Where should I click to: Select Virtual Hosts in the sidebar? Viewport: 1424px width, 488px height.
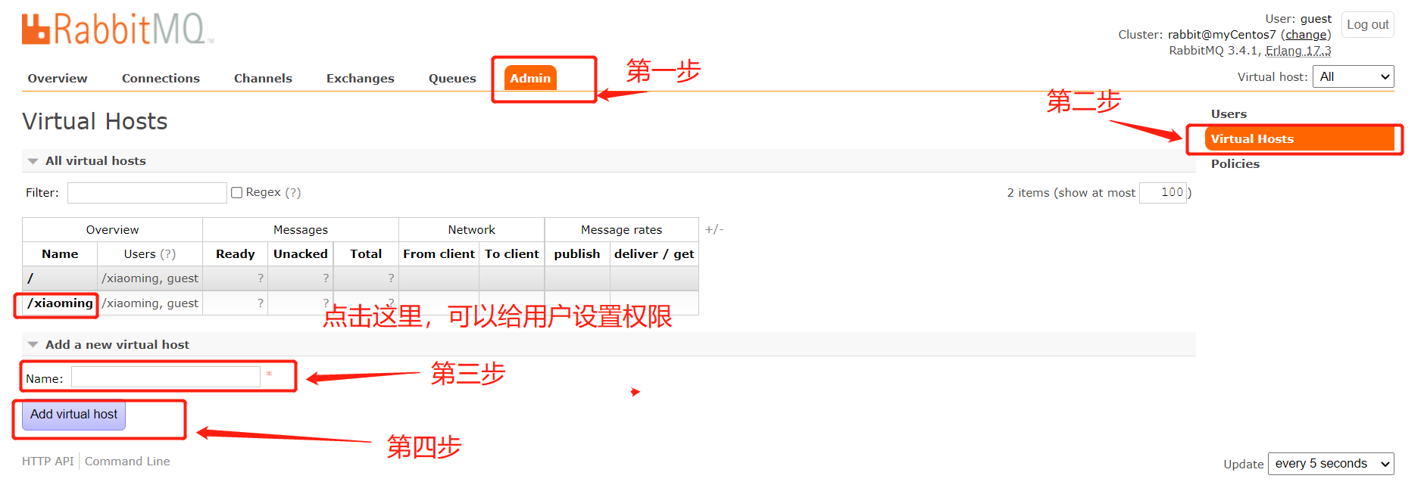pyautogui.click(x=1299, y=138)
